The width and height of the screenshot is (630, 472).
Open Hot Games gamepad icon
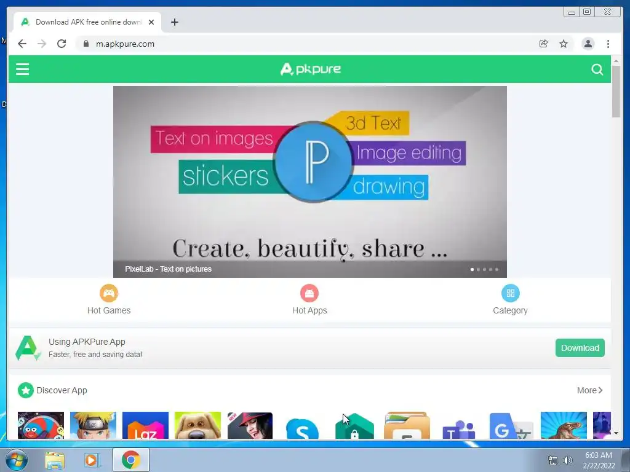109,293
